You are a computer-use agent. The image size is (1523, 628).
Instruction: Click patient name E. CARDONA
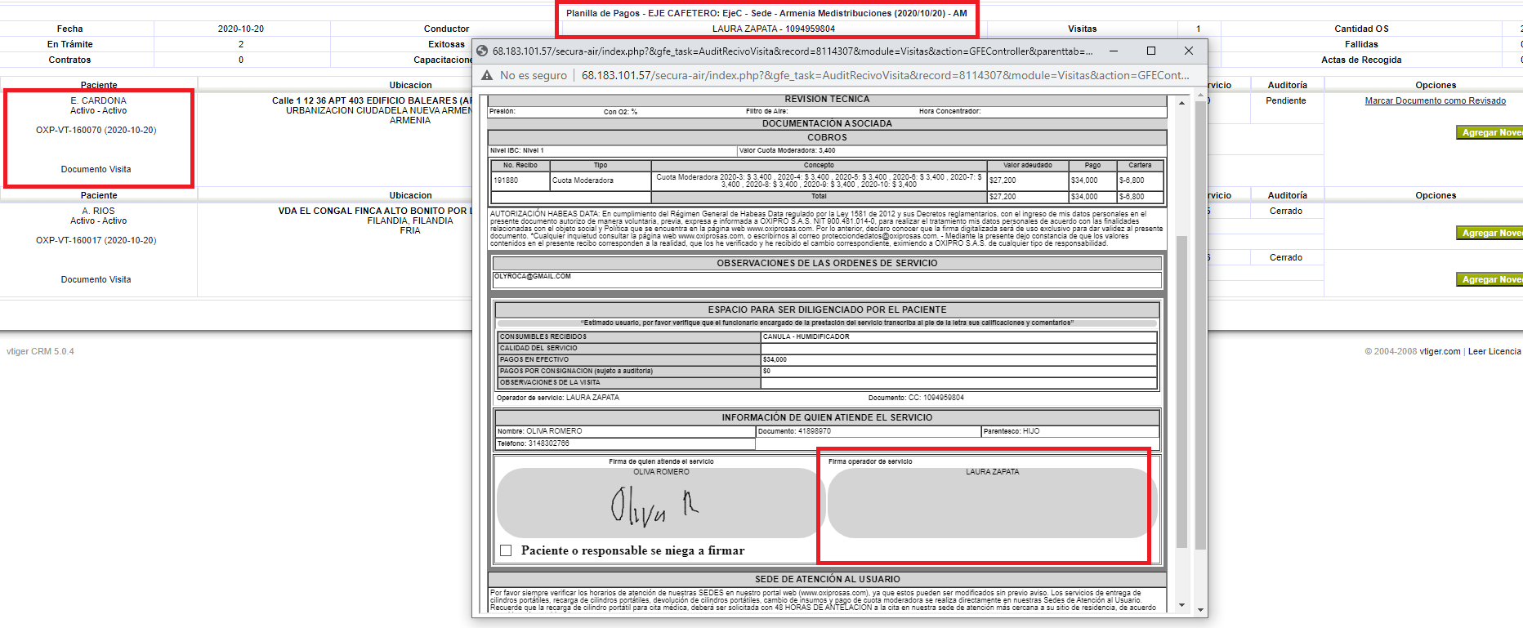click(98, 100)
